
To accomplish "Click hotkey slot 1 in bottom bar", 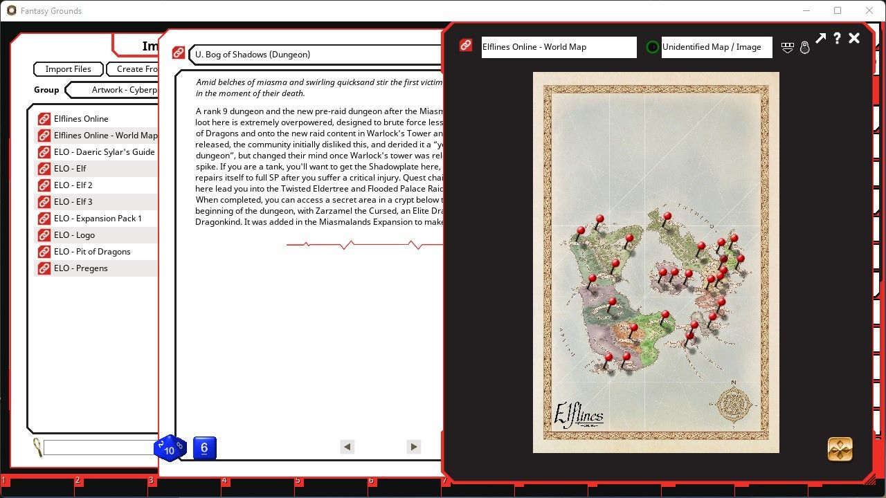I will click(37, 486).
